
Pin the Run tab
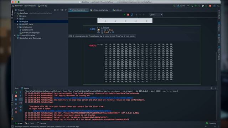pyautogui.click(x=16, y=108)
